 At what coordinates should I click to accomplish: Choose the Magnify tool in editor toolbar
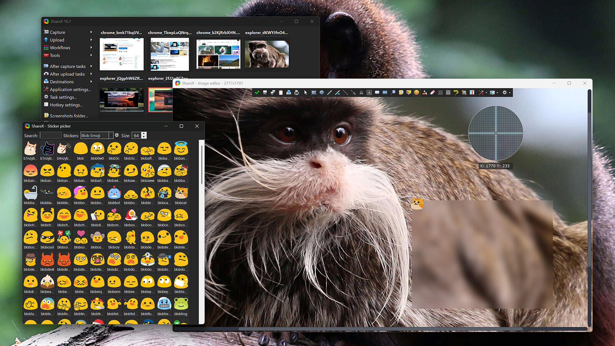point(393,93)
